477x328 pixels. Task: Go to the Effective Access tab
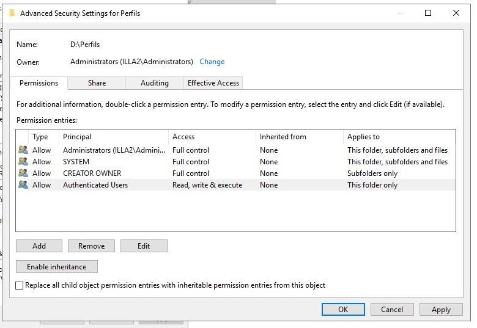213,83
